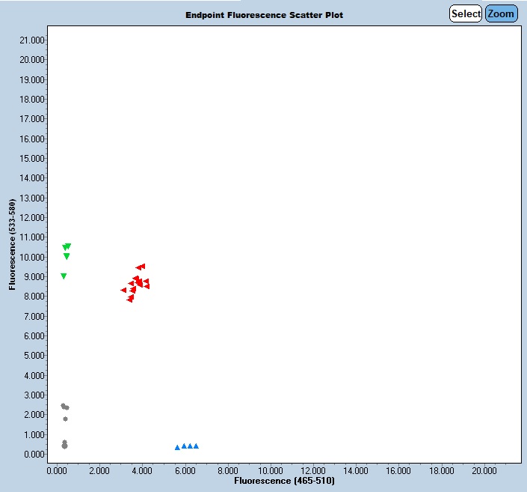Click the 21.000 tick on the y-axis

click(x=33, y=40)
